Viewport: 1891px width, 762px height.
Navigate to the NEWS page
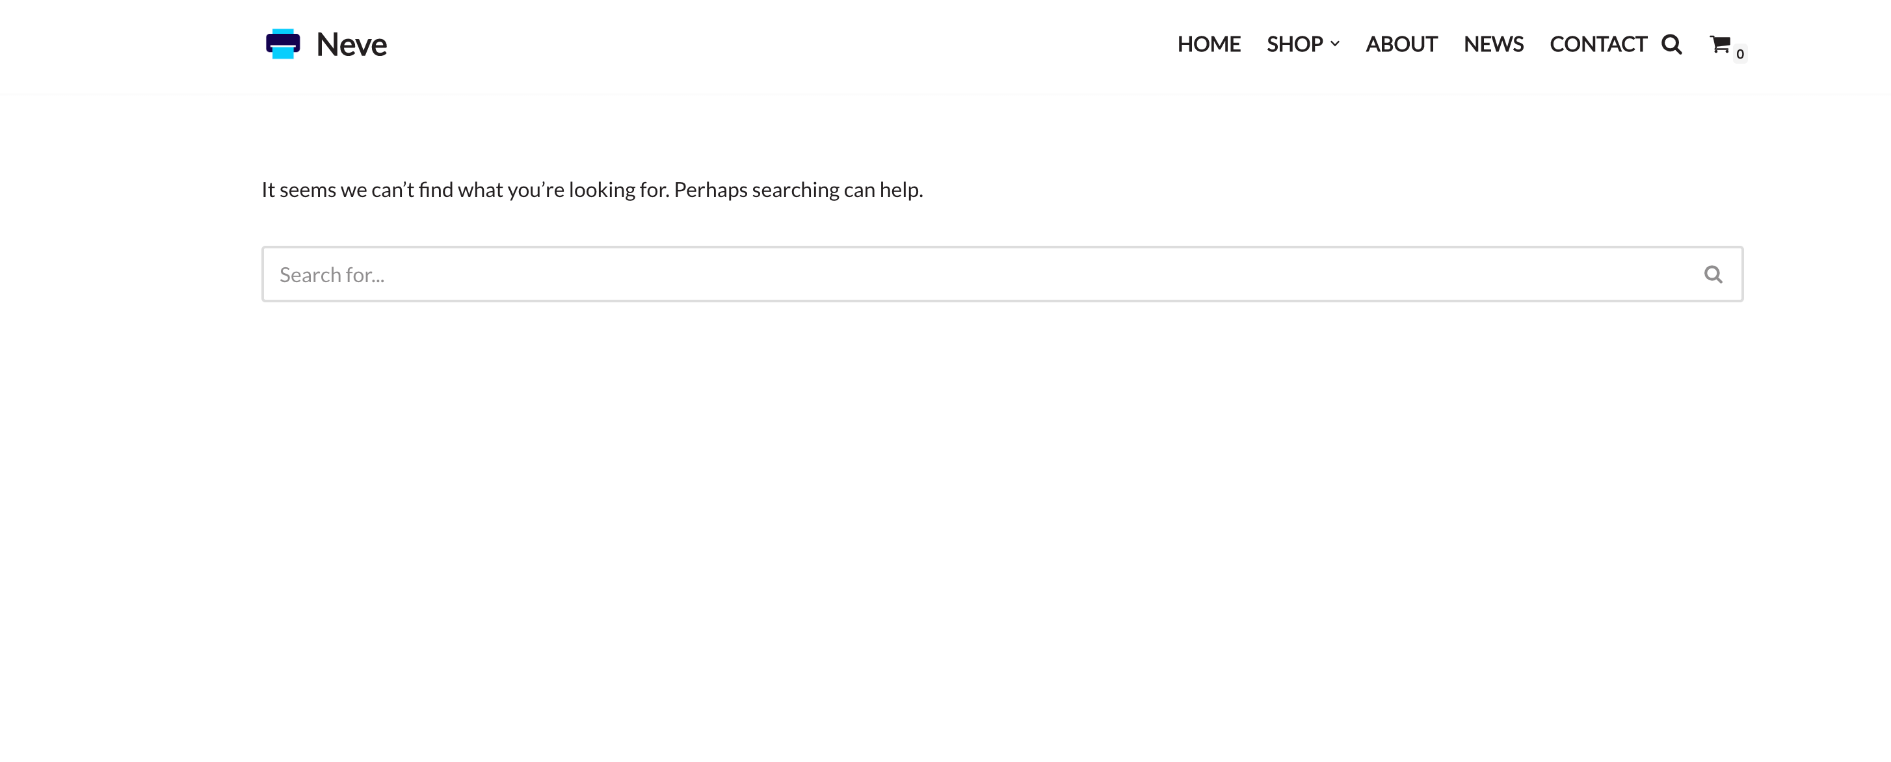(1493, 44)
